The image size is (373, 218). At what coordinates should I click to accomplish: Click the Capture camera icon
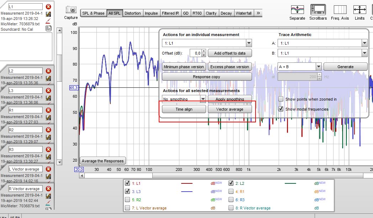click(71, 10)
